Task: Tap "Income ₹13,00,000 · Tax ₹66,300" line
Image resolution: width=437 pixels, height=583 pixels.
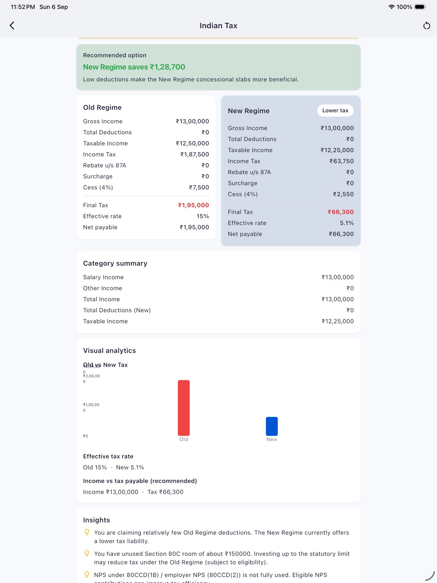Action: point(133,492)
